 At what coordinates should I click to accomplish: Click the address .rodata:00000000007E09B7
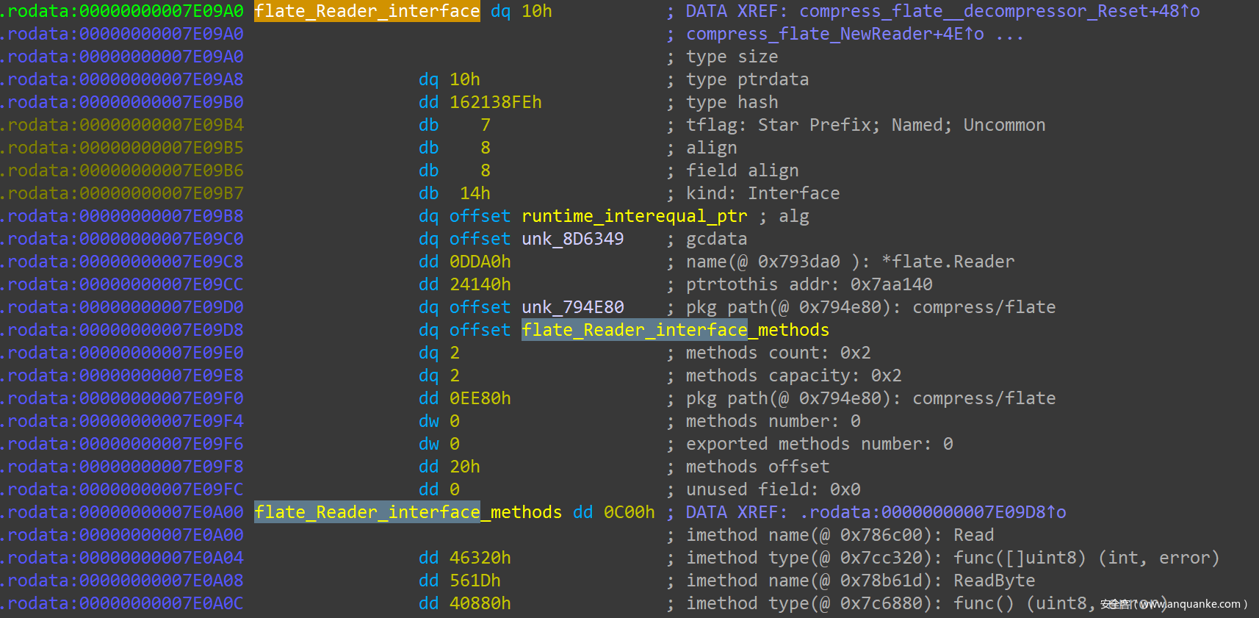click(x=122, y=193)
